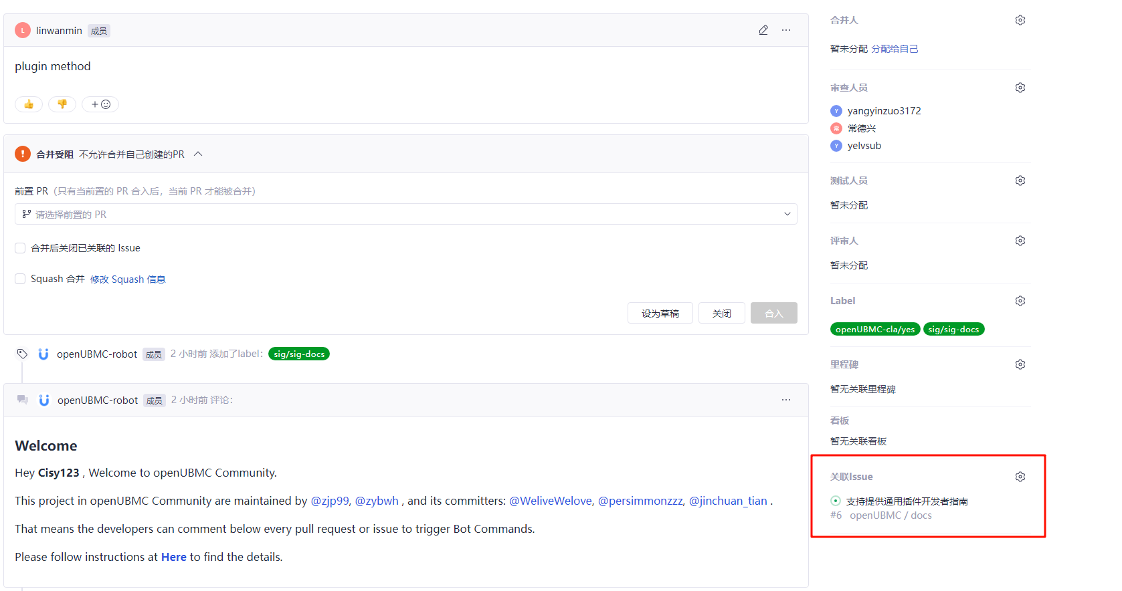
Task: Click the 设为草稿 button
Action: (x=660, y=313)
